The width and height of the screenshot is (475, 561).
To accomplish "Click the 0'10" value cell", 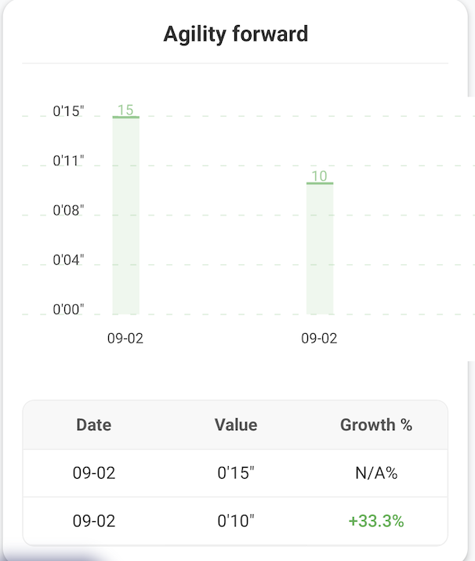I will [236, 521].
